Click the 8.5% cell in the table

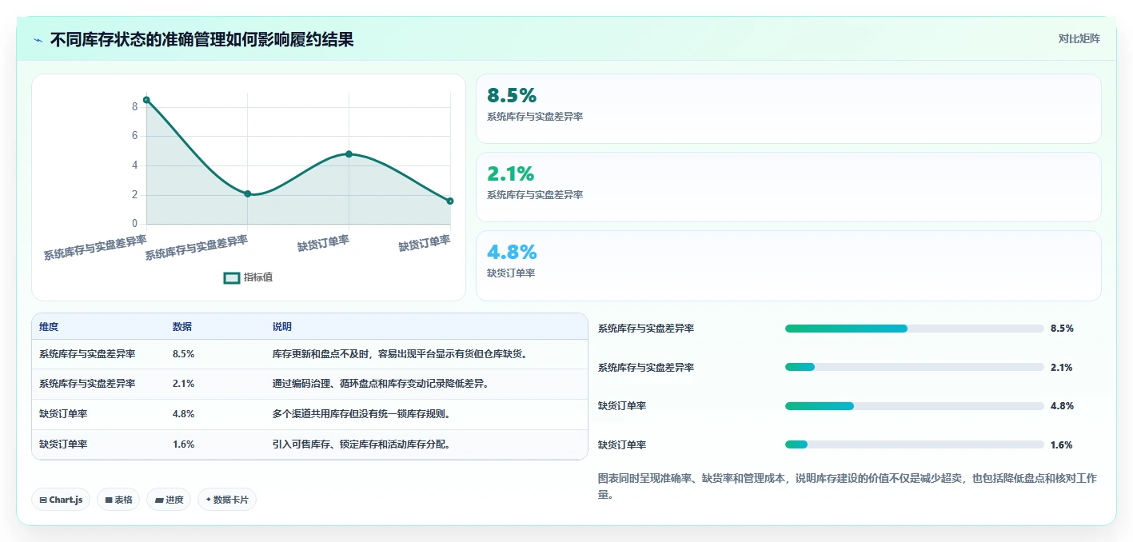[x=184, y=353]
